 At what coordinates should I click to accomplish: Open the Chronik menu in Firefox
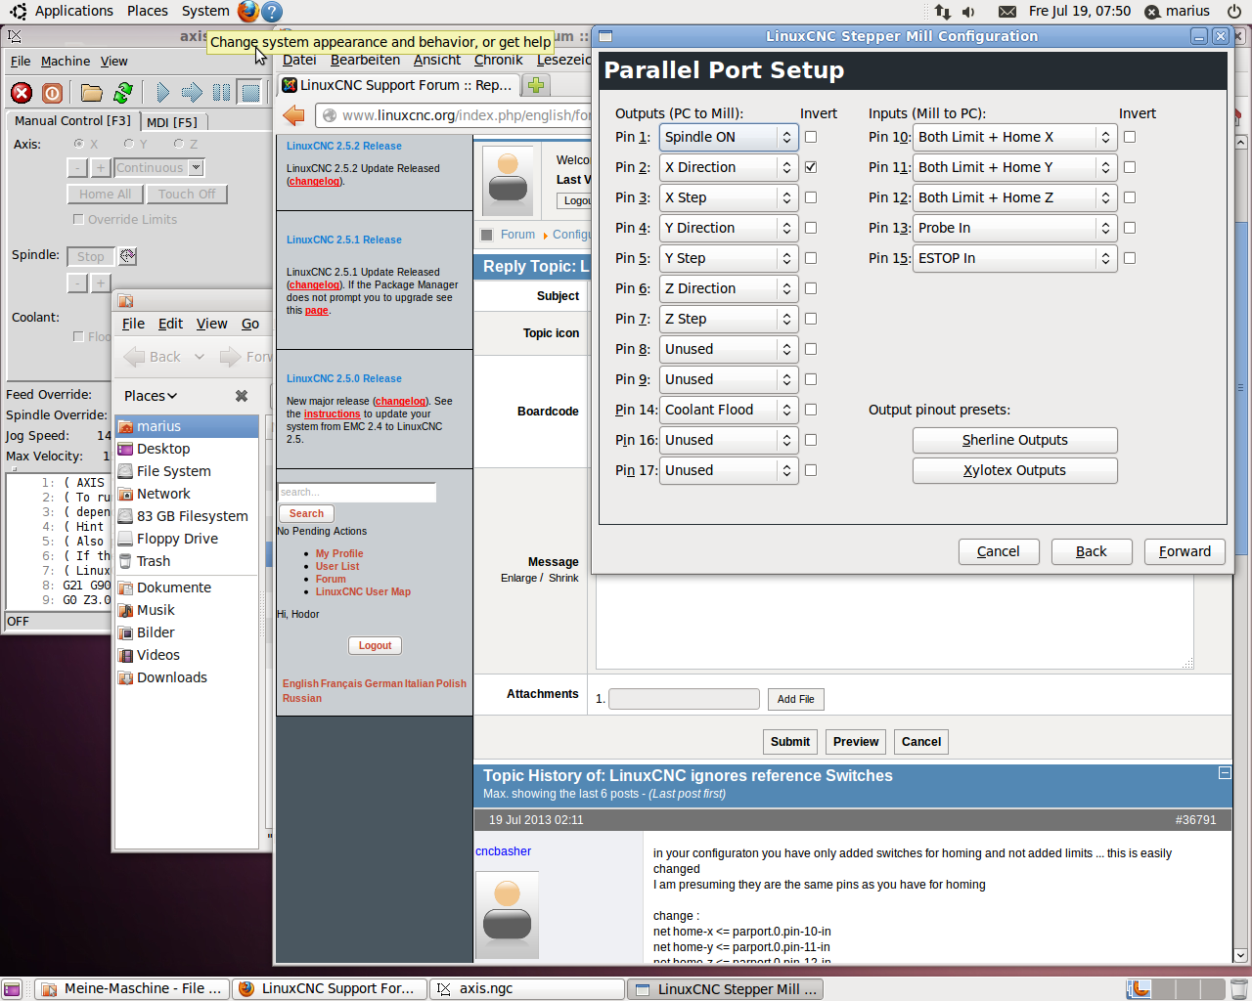coord(499,60)
